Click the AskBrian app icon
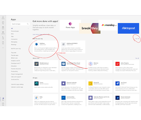This screenshot has width=141, height=120. pos(37,44)
